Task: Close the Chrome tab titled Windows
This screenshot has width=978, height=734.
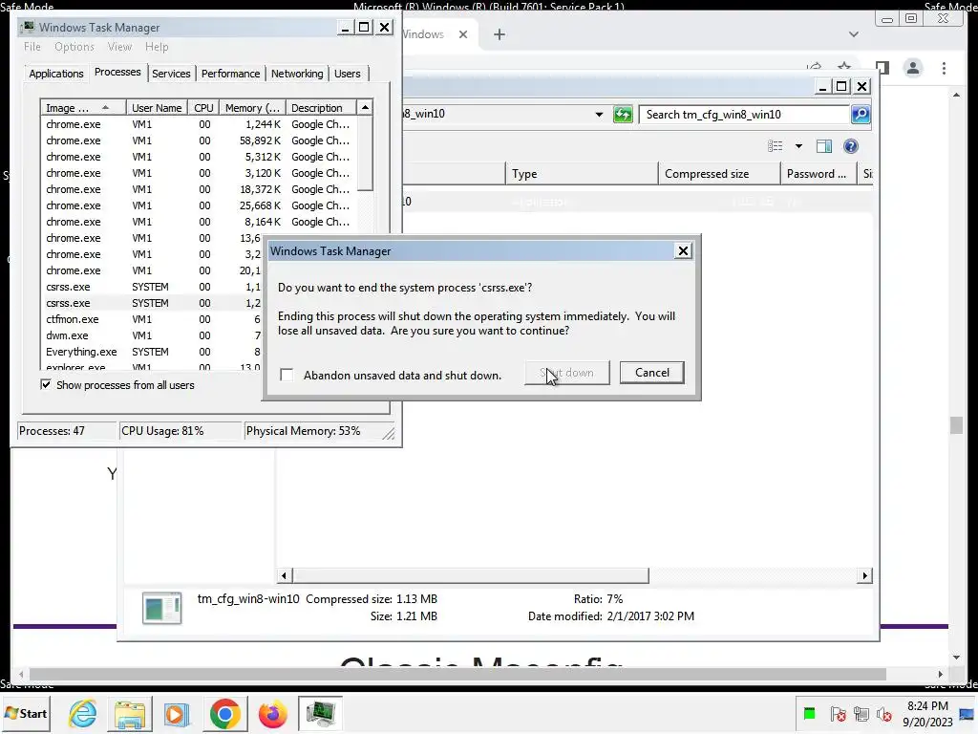Action: [463, 34]
